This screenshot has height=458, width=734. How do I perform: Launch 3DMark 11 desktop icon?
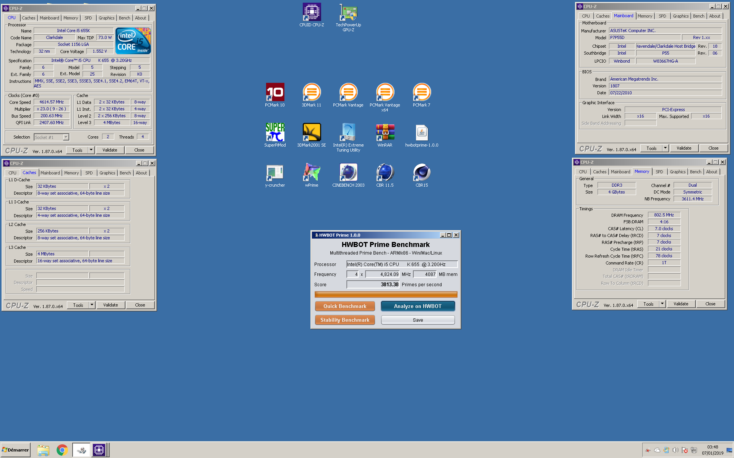coord(312,95)
